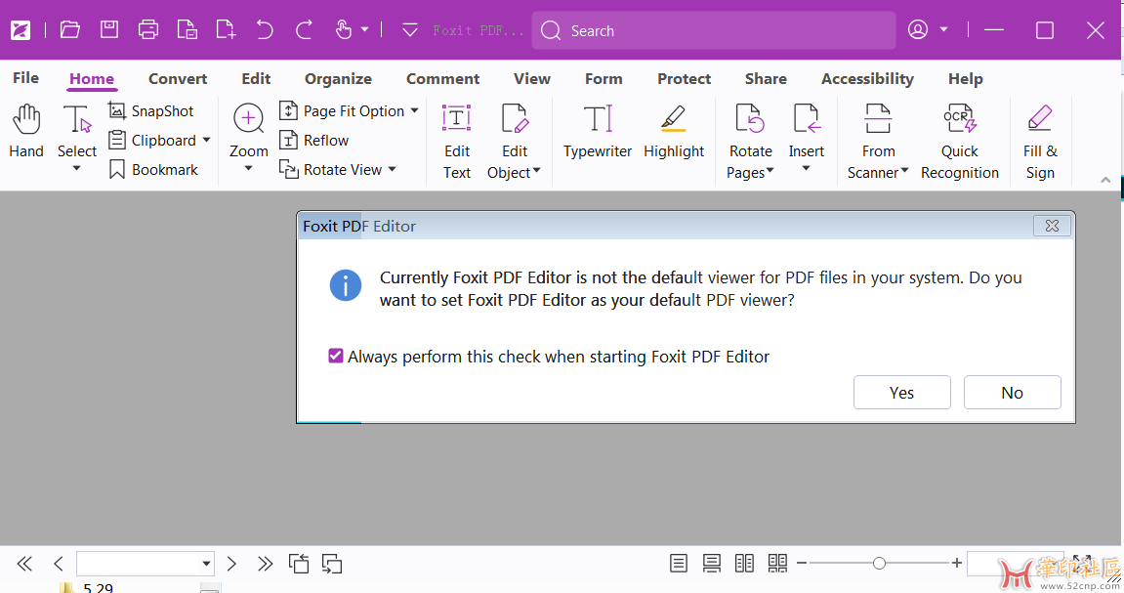Image resolution: width=1124 pixels, height=593 pixels.
Task: Expand the Rotate View dropdown
Action: [x=393, y=169]
